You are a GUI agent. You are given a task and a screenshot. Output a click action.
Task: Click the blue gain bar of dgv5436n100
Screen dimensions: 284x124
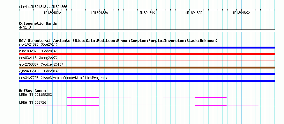tap(147, 74)
